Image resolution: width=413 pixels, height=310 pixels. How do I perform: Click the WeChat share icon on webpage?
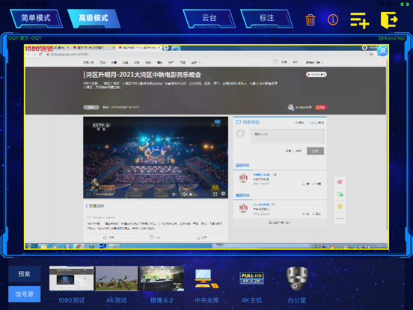pyautogui.click(x=340, y=194)
